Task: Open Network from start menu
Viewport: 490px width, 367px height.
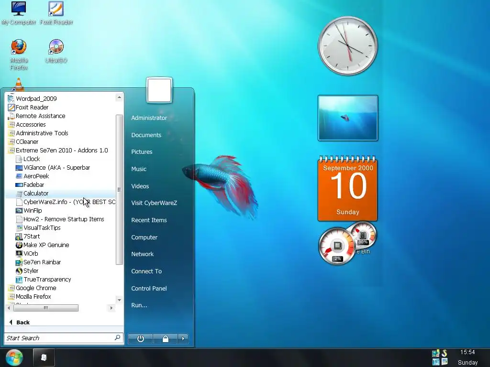Action: coord(143,254)
